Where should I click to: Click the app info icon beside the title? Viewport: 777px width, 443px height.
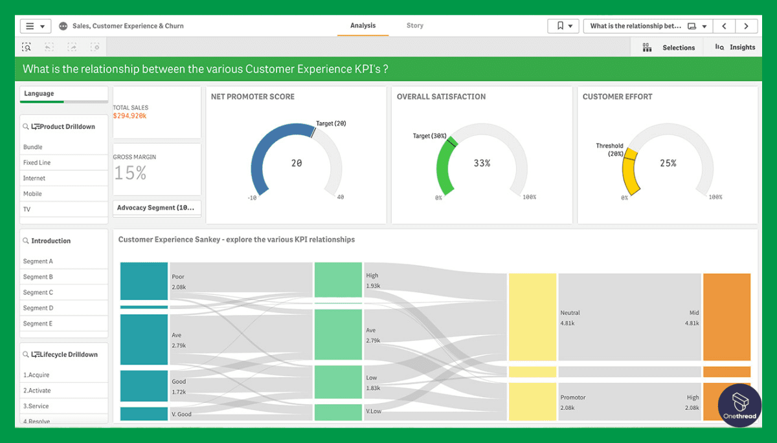click(63, 27)
